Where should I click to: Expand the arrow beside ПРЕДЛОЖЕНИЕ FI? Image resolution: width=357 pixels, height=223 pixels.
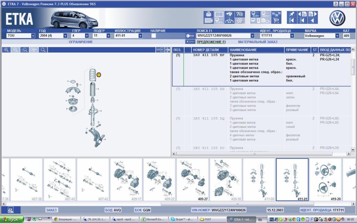[190, 42]
